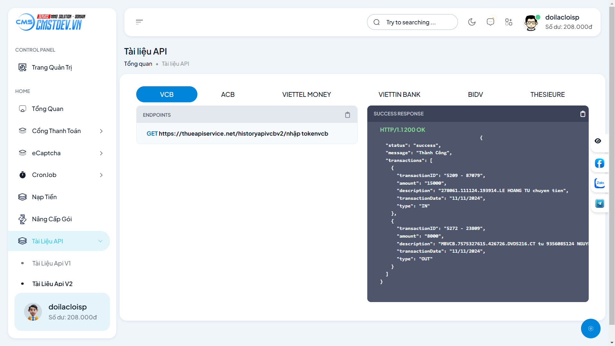
Task: Switch to the ACB tab
Action: pos(228,95)
